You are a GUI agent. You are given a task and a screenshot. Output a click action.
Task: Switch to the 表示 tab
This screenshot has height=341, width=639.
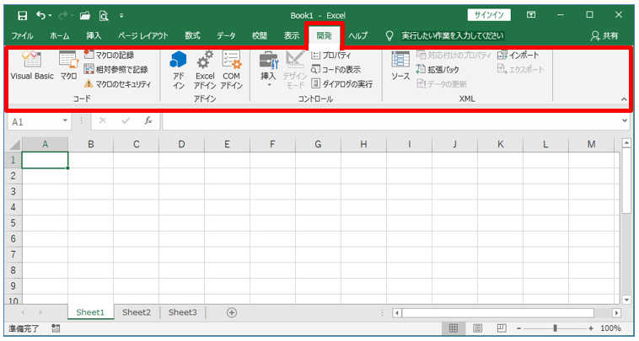292,36
